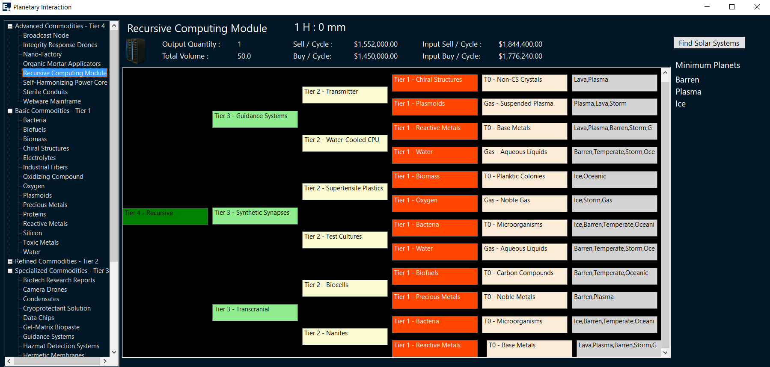This screenshot has height=367, width=770.
Task: Collapse the Advanced Commodities - Tier 4 node
Action: coord(10,27)
